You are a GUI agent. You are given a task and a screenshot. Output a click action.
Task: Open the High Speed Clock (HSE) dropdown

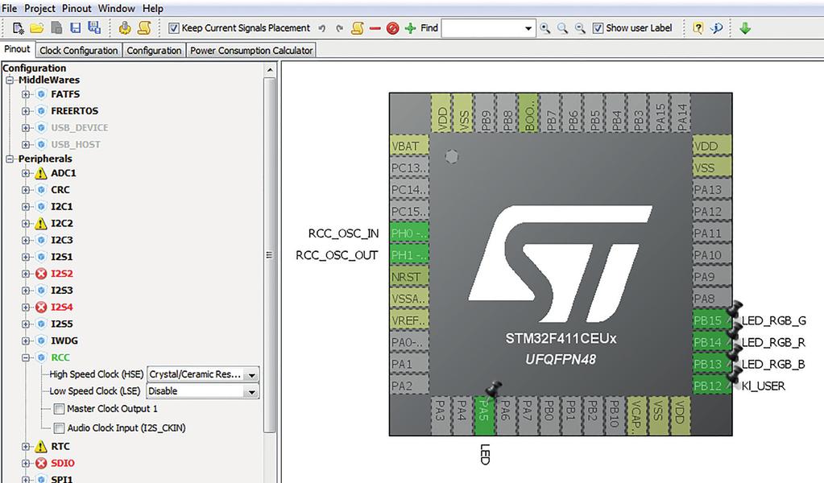[252, 375]
